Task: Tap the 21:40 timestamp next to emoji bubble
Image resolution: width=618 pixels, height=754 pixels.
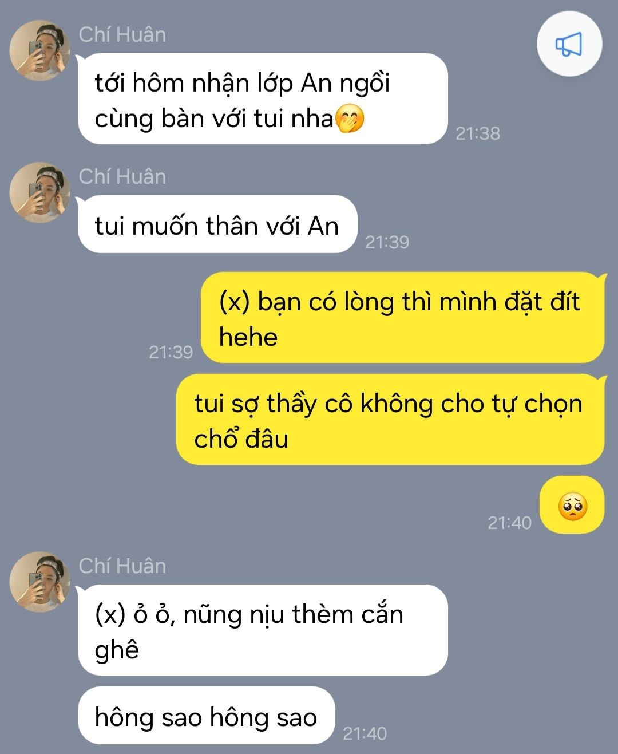Action: (x=510, y=523)
